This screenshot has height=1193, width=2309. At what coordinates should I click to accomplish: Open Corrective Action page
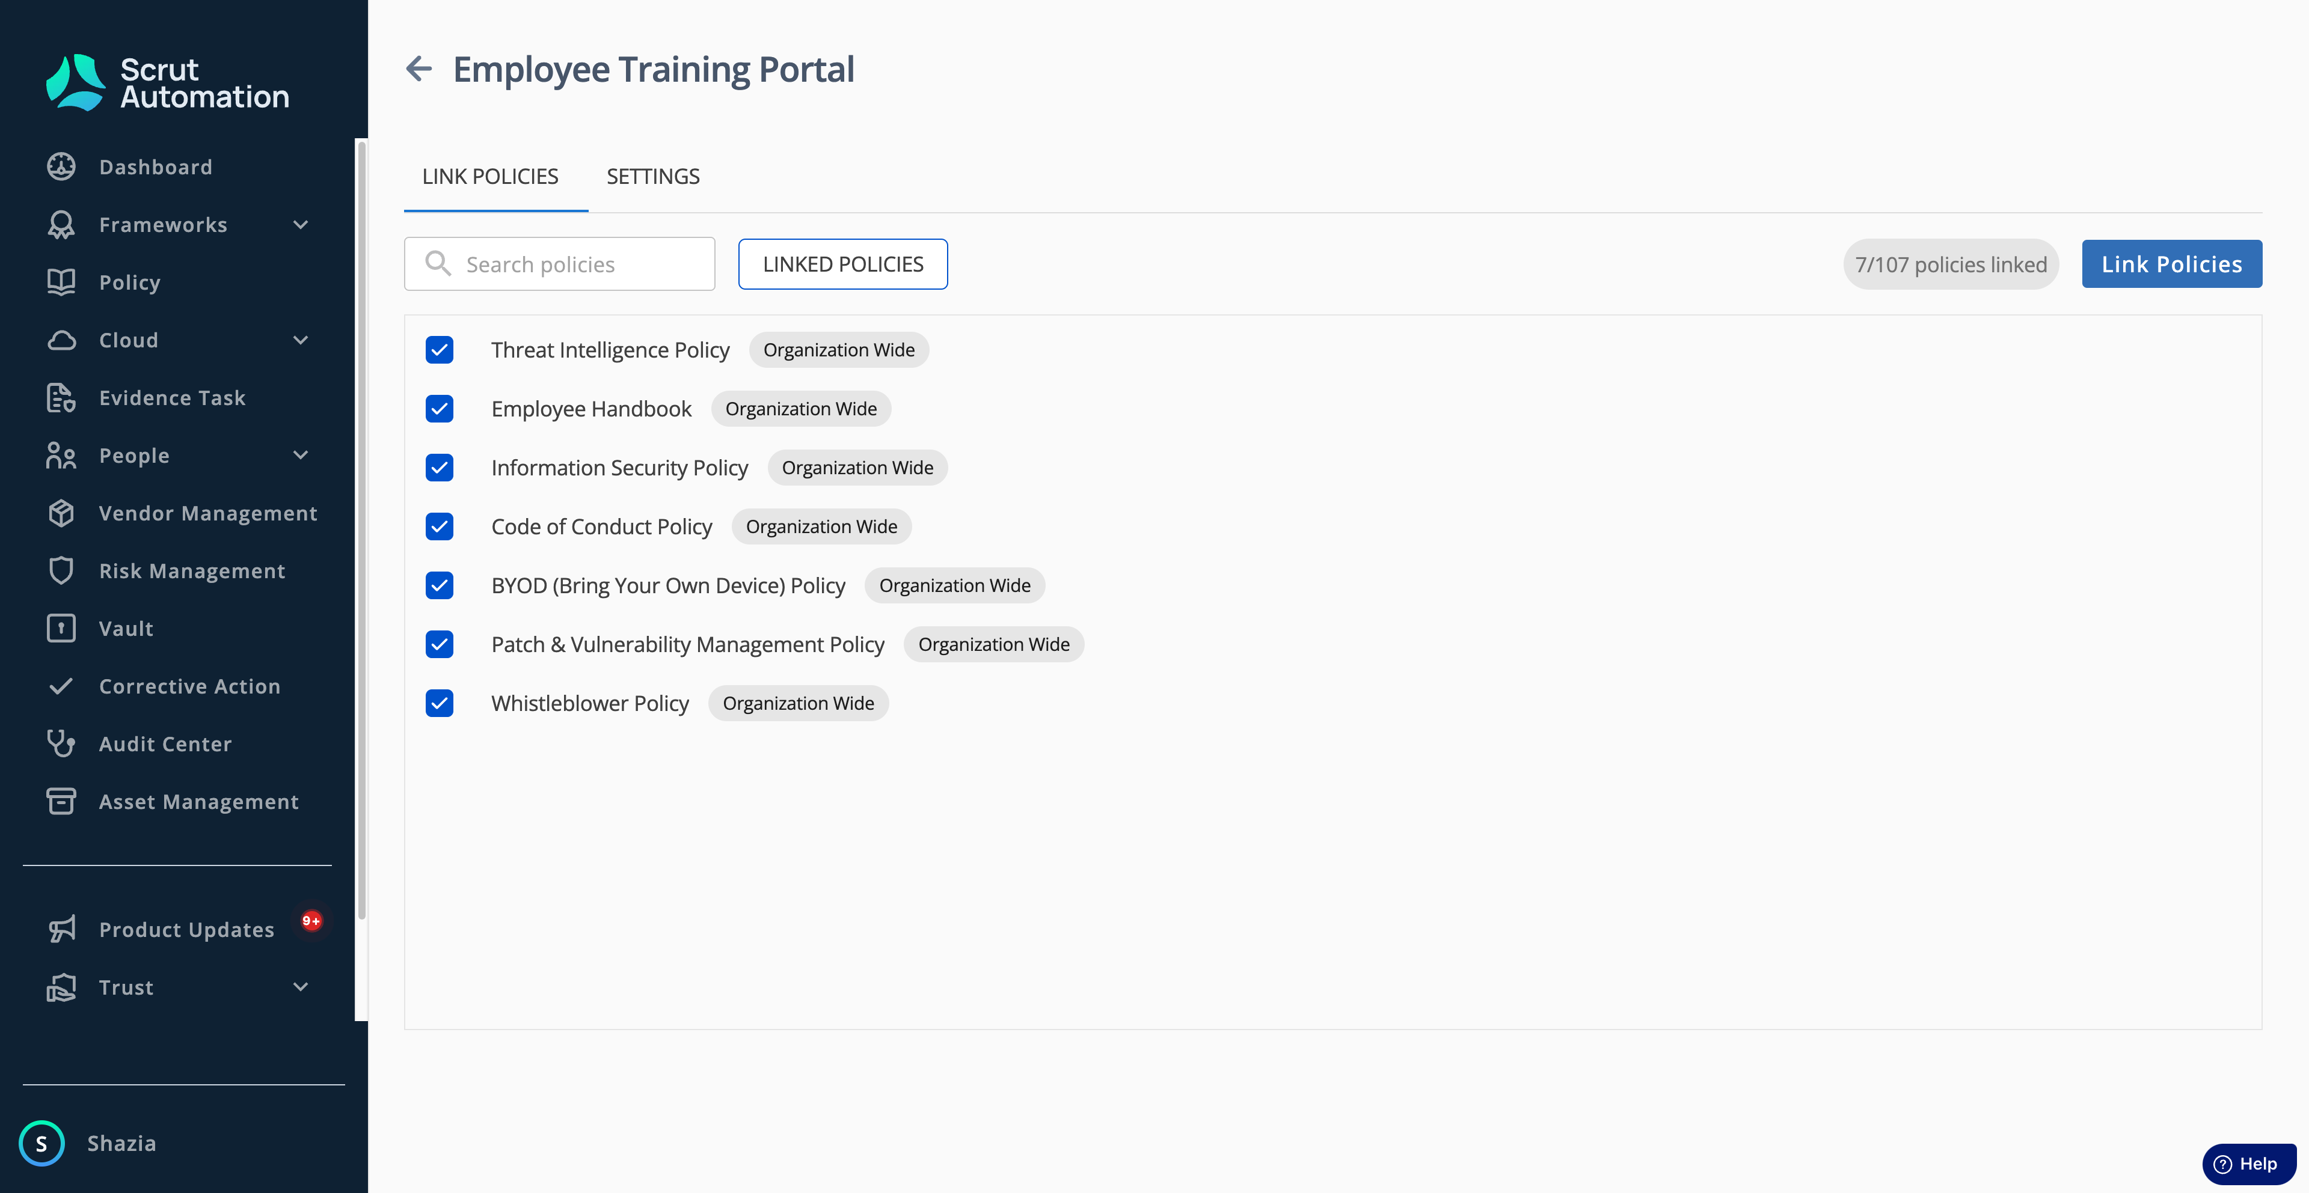click(x=189, y=686)
